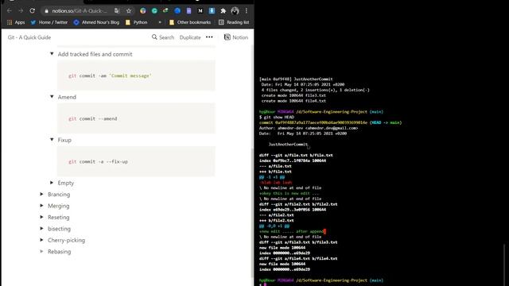
Task: Click the terminal line 'diff --git a/file3.txt b/file3.txt'
Action: (x=298, y=242)
